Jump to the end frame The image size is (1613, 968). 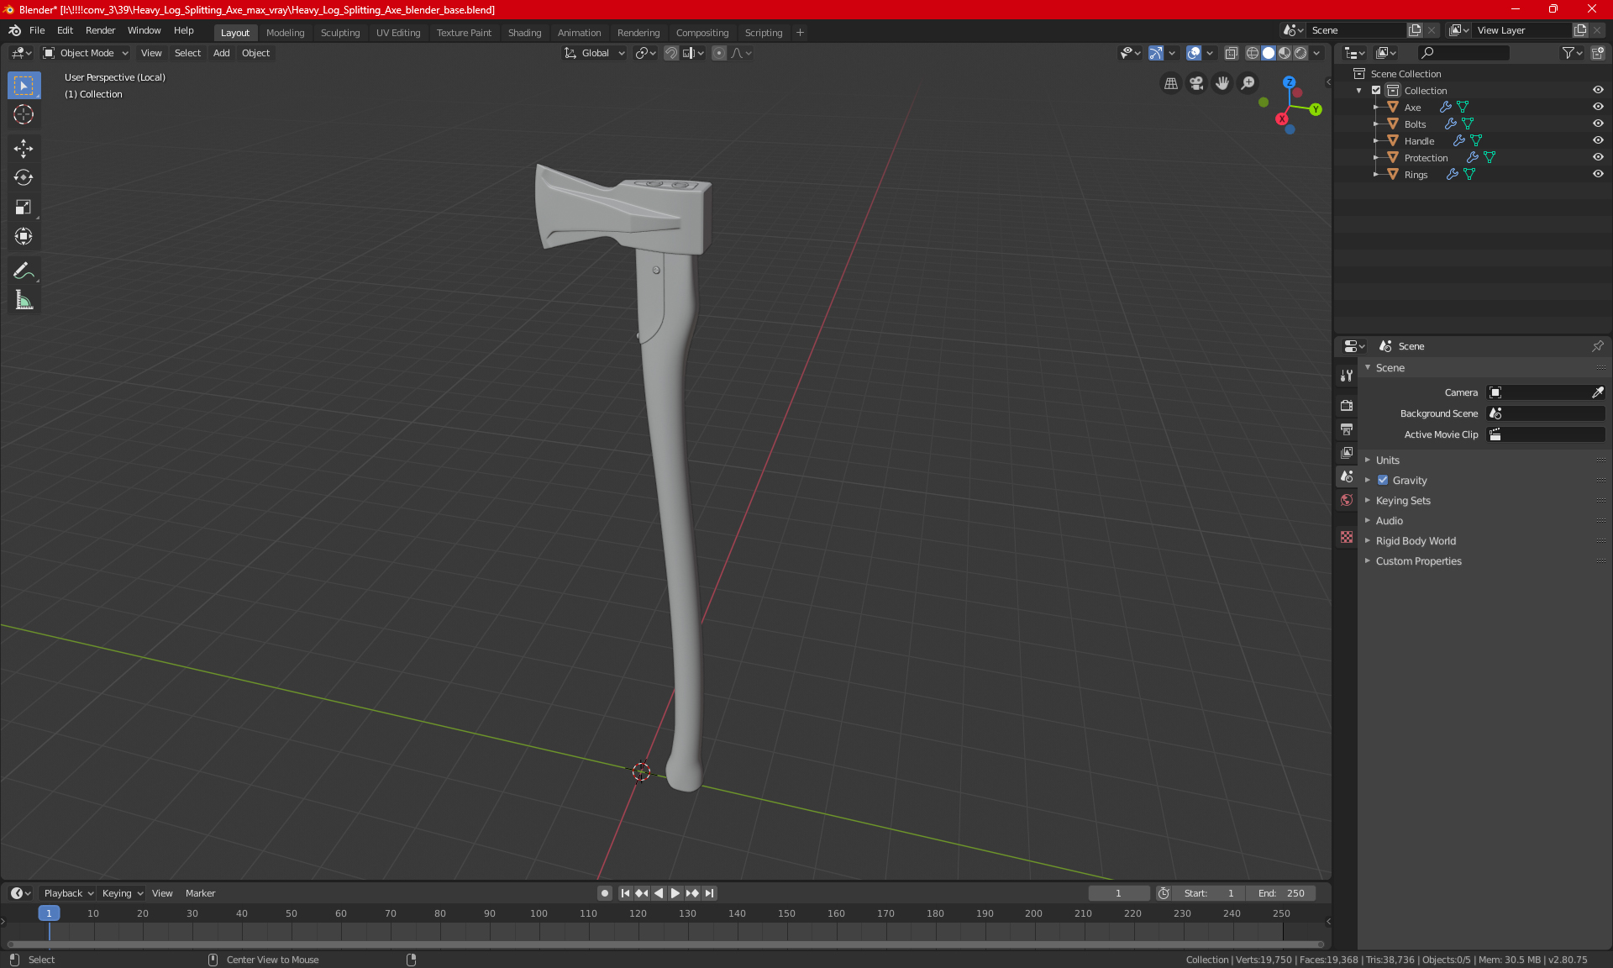[x=710, y=893]
